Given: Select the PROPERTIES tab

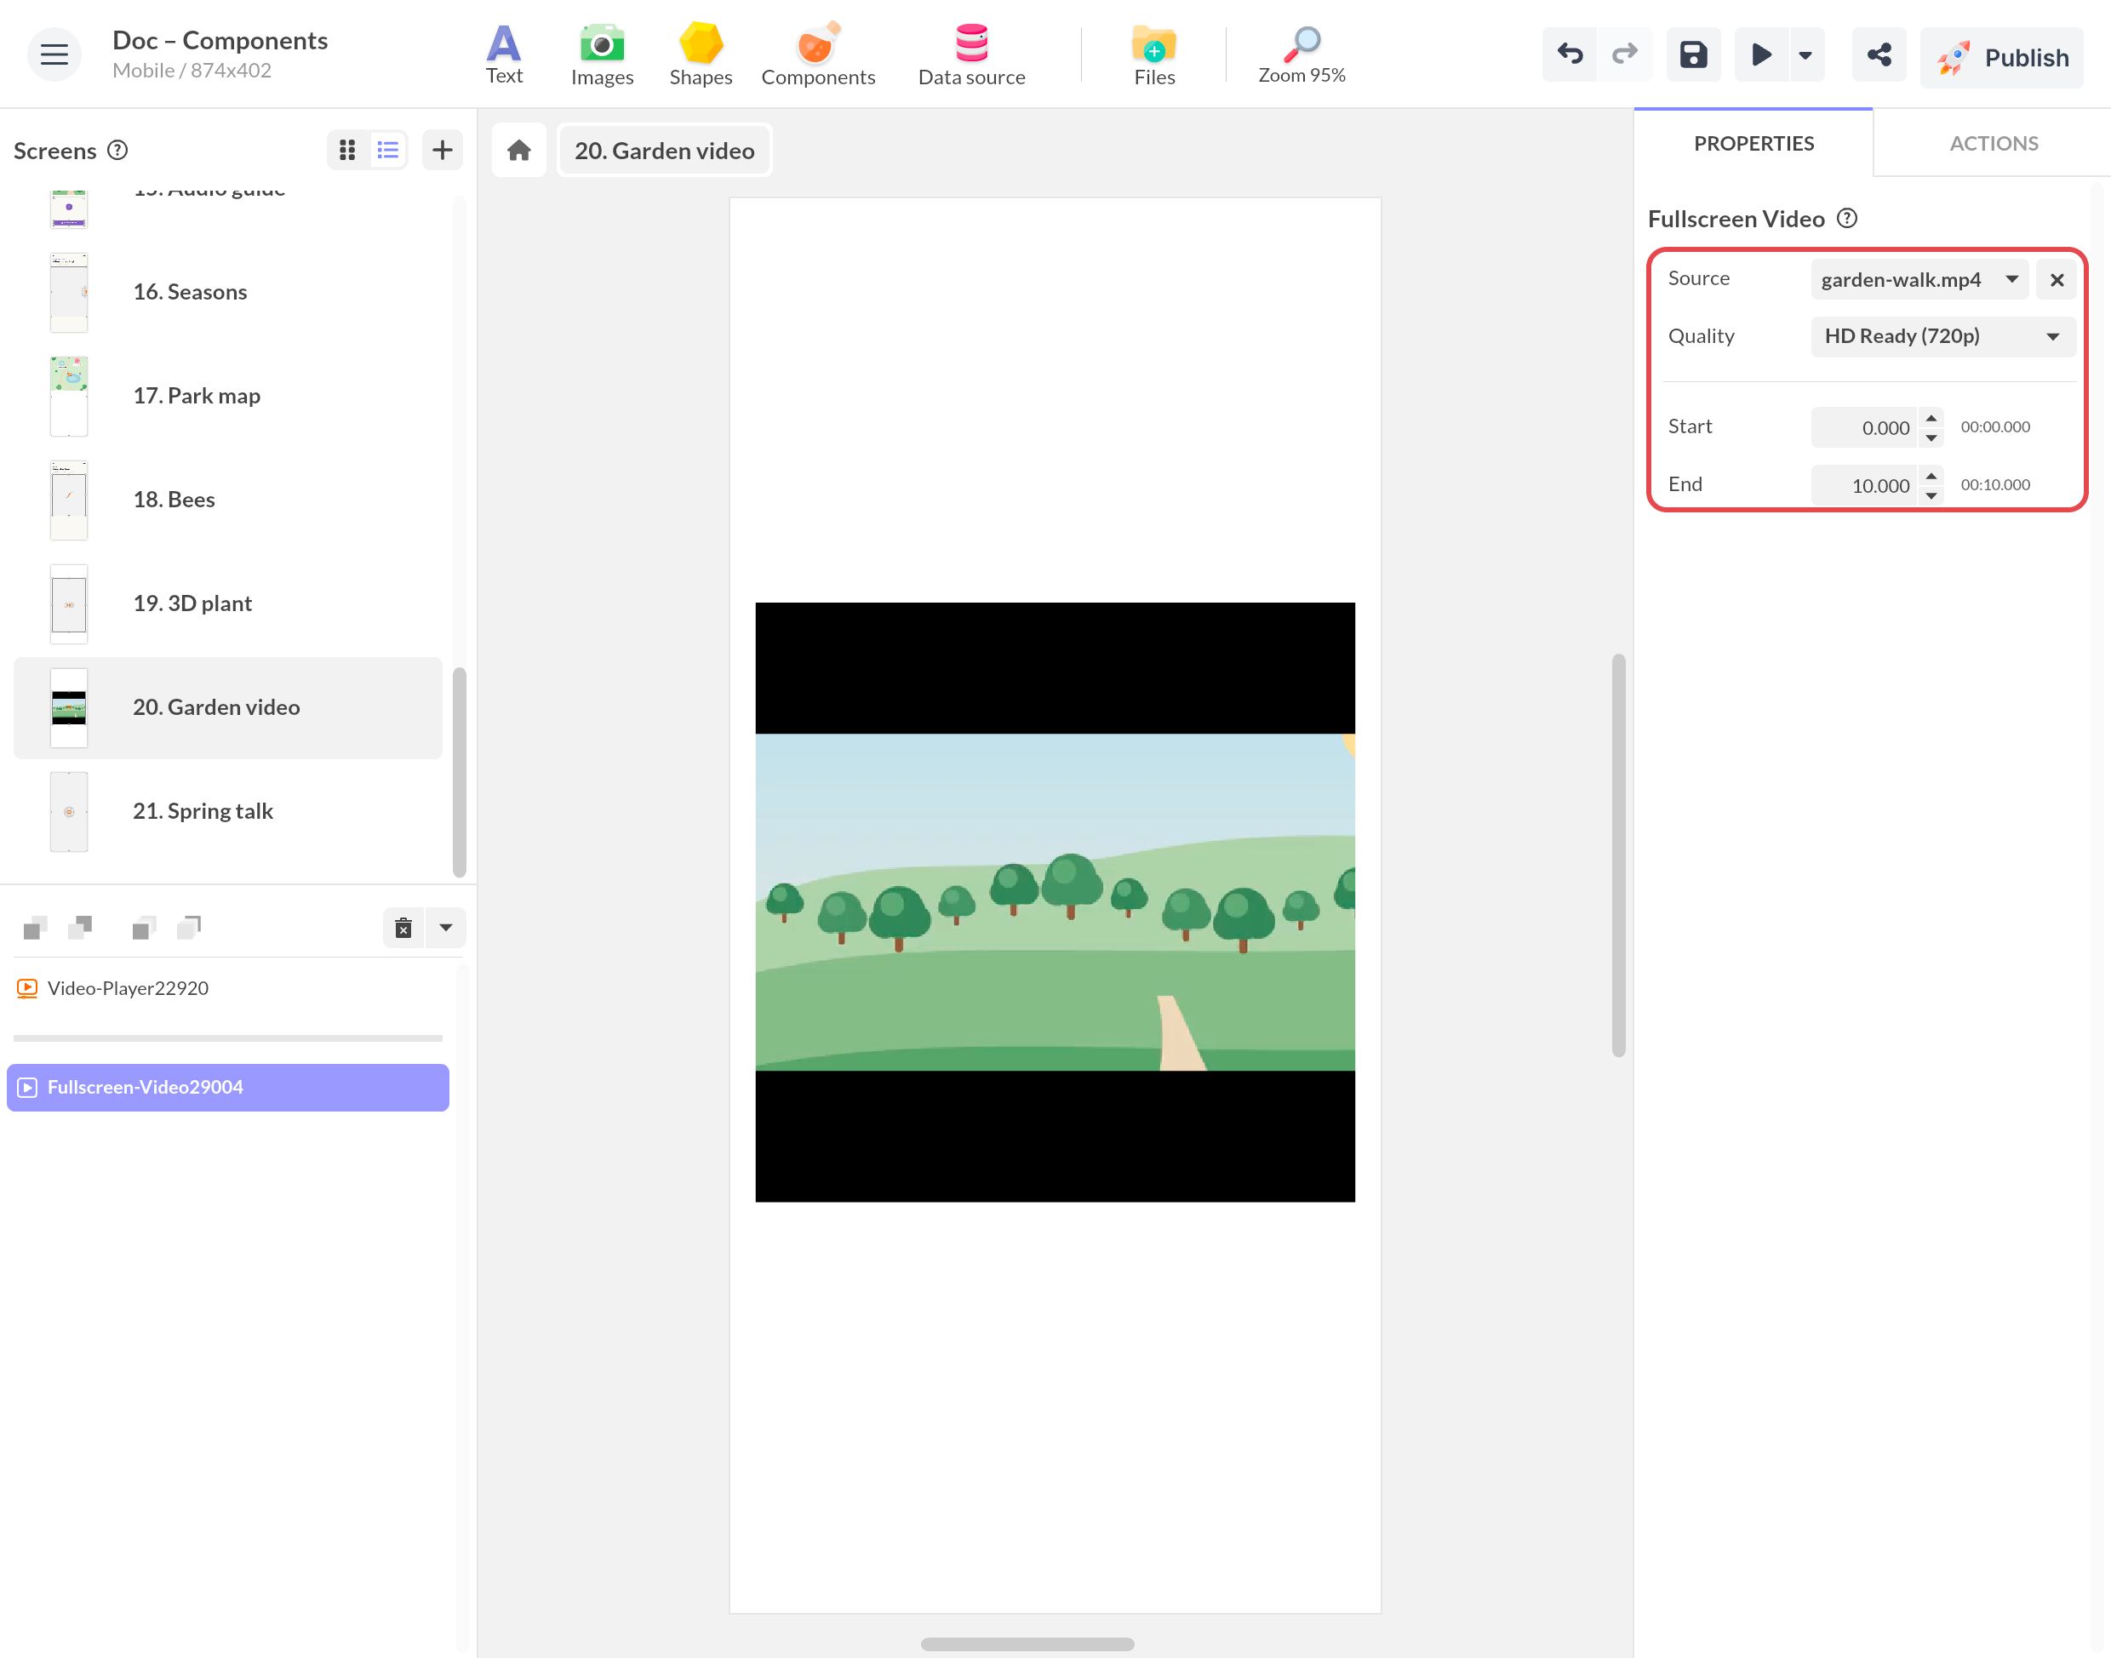Looking at the screenshot, I should pos(1753,144).
